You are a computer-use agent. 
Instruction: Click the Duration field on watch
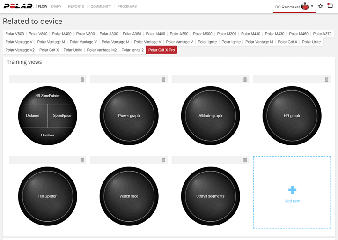(x=47, y=135)
